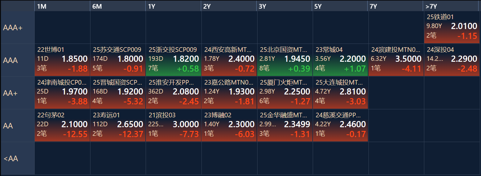
Task: Select the 22世博01 bond tile
Action: [62, 60]
